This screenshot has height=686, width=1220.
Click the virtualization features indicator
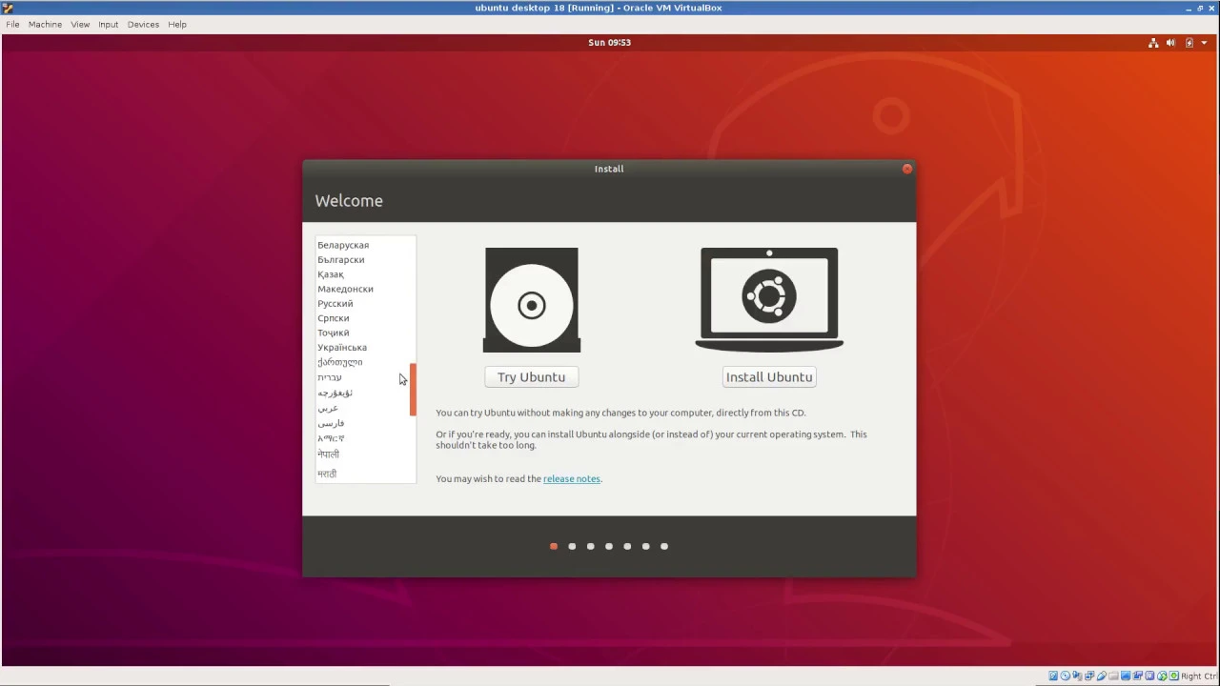[1149, 676]
